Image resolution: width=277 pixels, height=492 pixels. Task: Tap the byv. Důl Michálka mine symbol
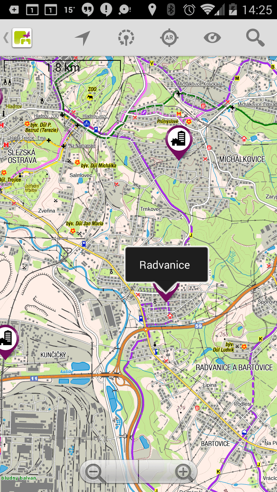coord(77,163)
